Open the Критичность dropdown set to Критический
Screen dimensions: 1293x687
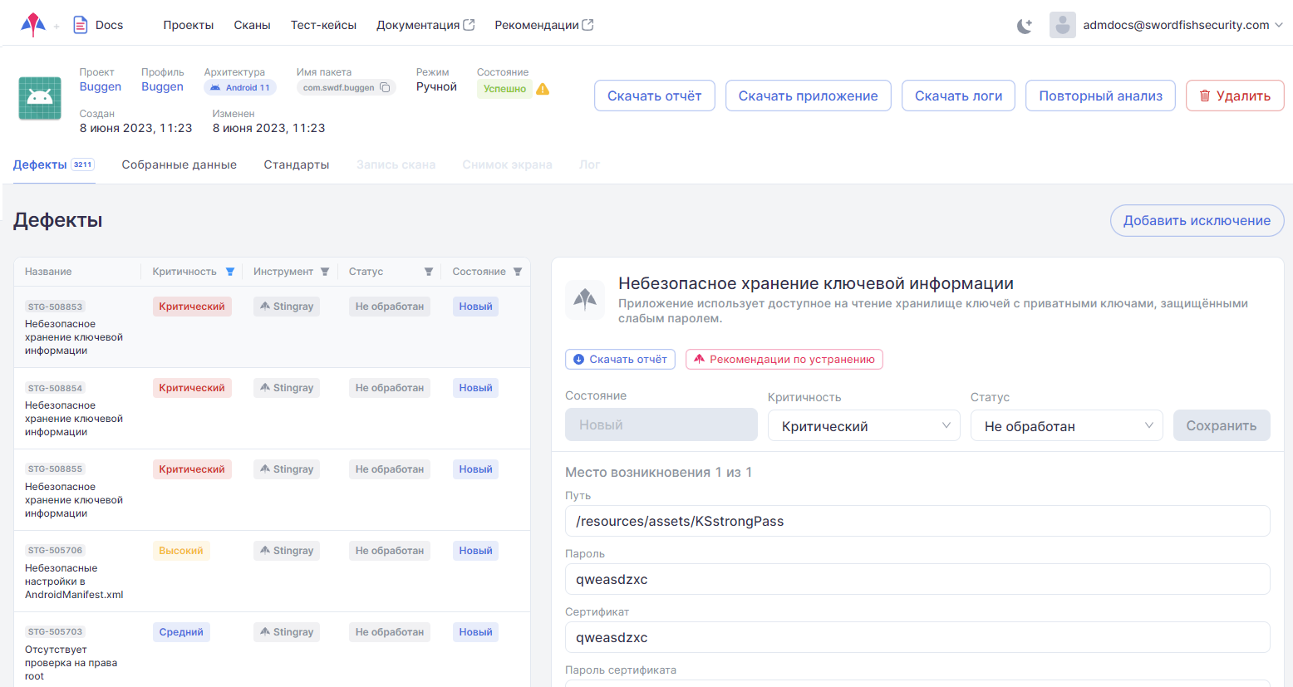pyautogui.click(x=864, y=425)
